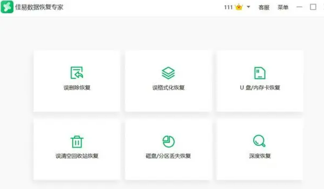324x189 pixels.
Task: Select the U 盘/内存卡恢复 text label
Action: click(260, 88)
